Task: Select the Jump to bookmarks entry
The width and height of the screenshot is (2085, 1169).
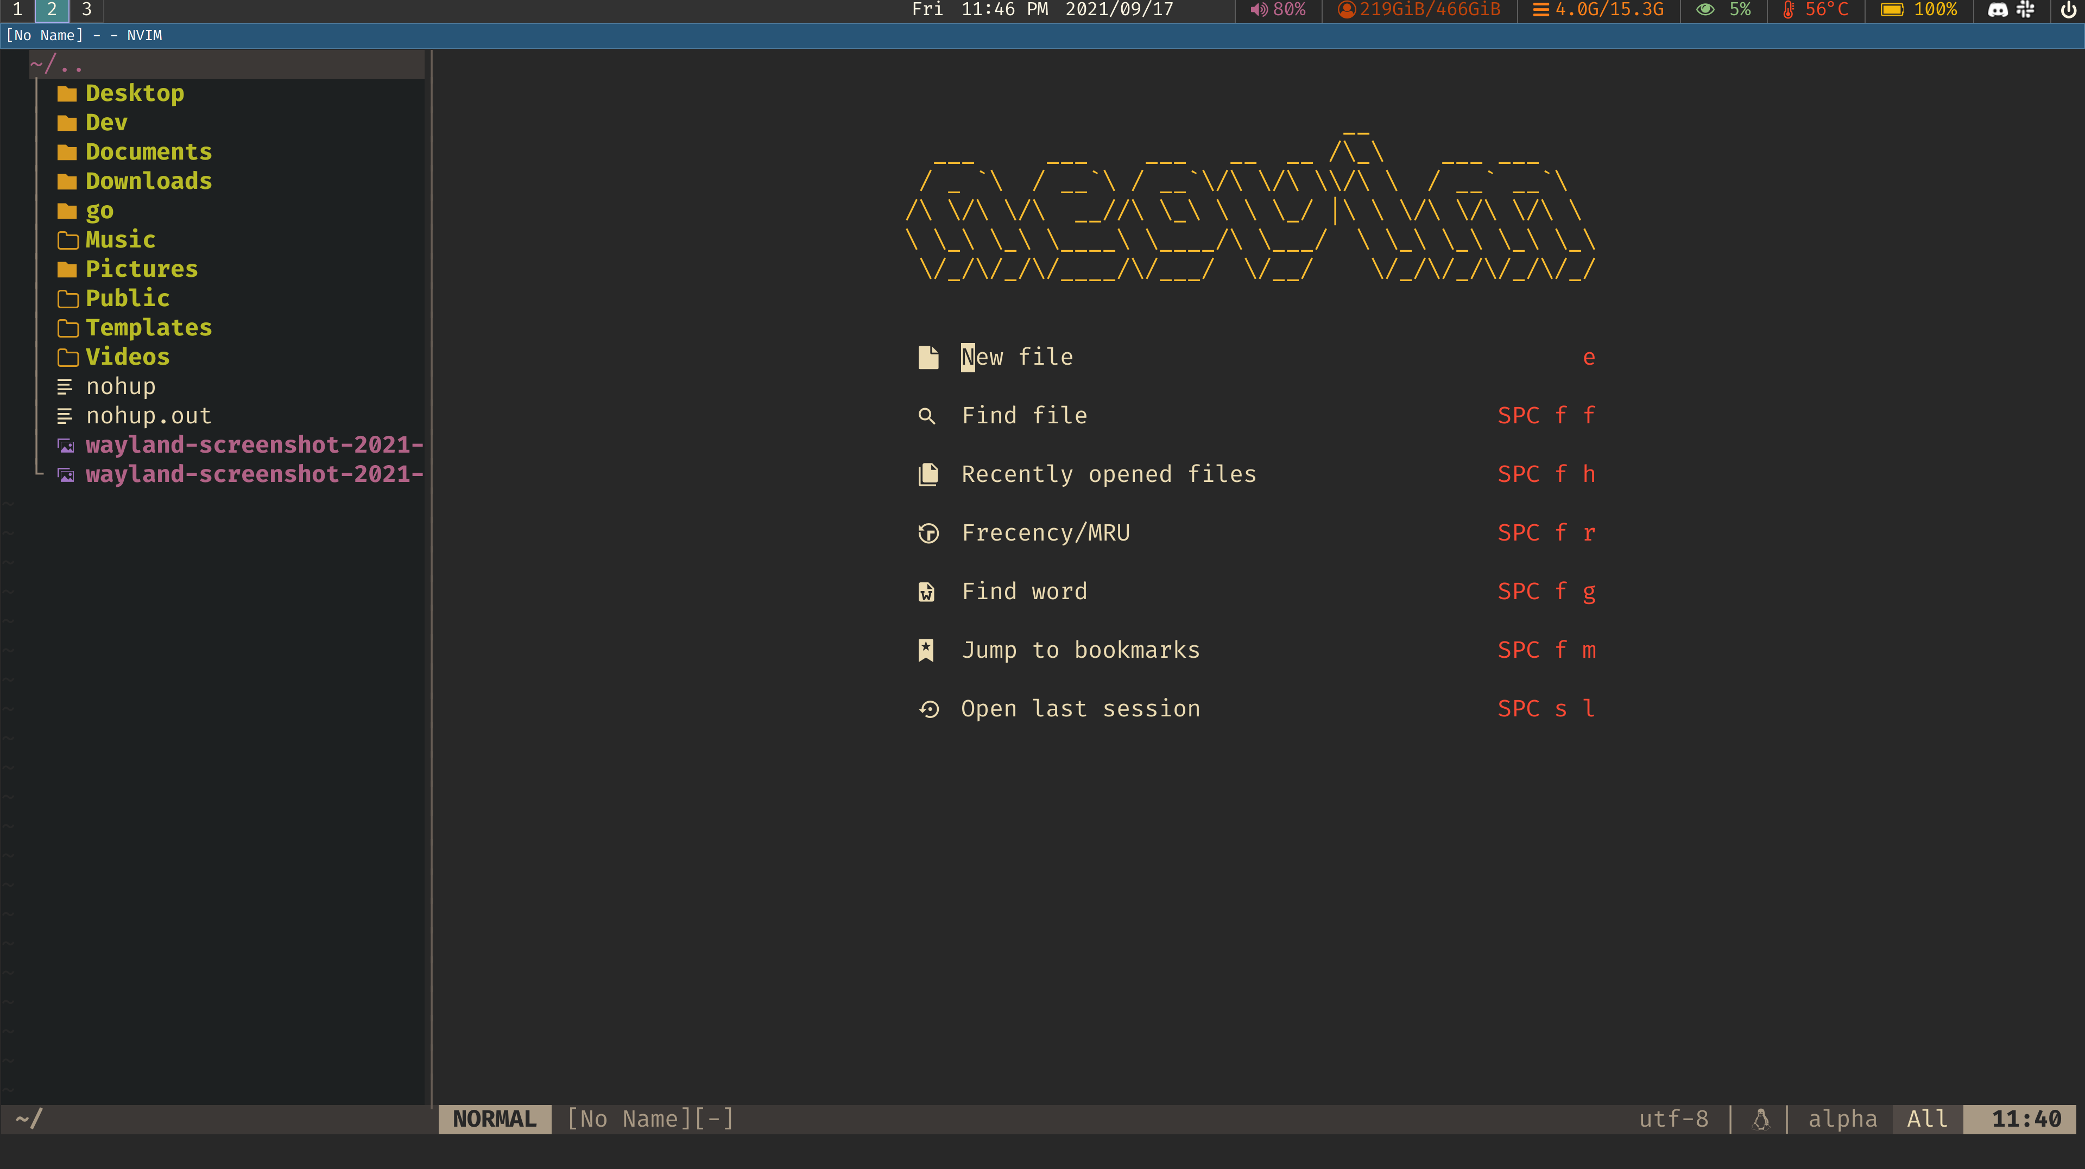Action: point(1080,650)
